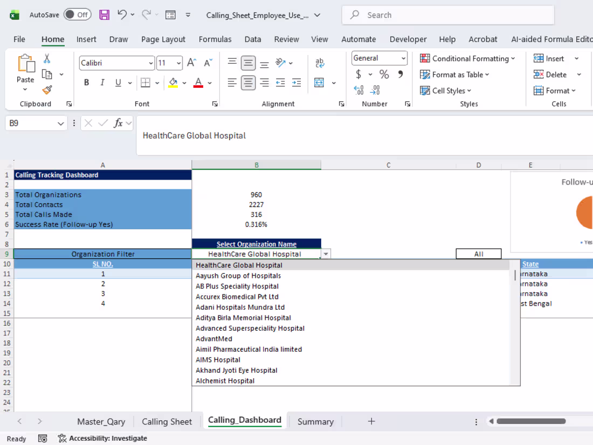The height and width of the screenshot is (445, 593).
Task: Toggle Center horizontal alignment
Action: [x=248, y=83]
